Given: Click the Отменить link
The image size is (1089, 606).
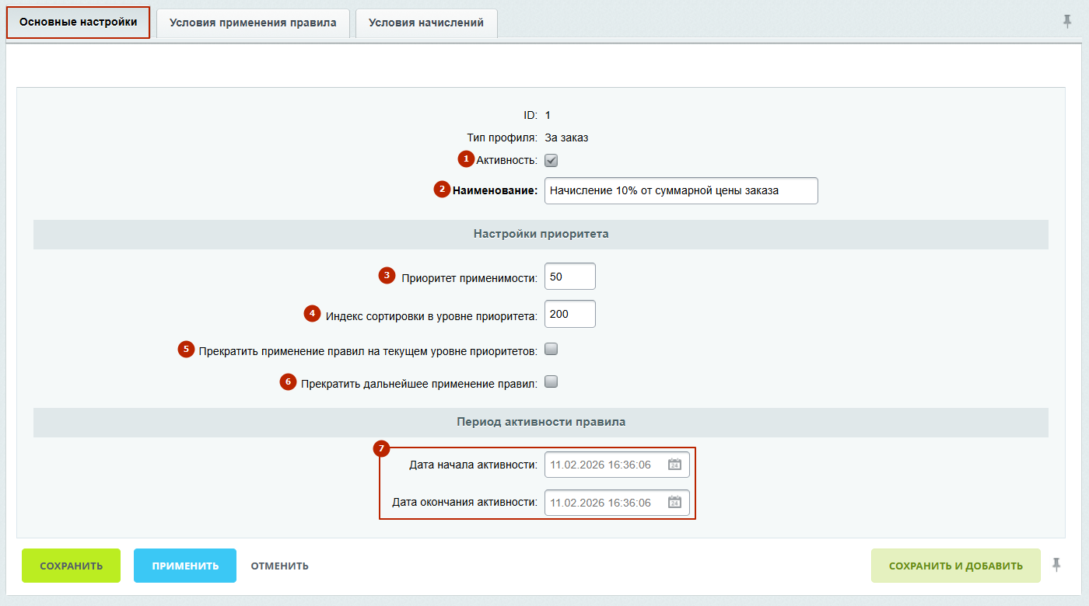Looking at the screenshot, I should [279, 566].
